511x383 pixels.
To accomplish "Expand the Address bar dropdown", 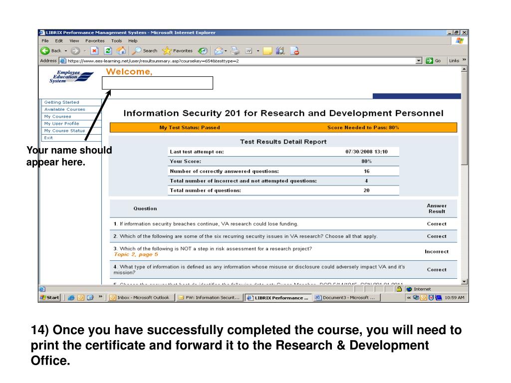I will (419, 61).
